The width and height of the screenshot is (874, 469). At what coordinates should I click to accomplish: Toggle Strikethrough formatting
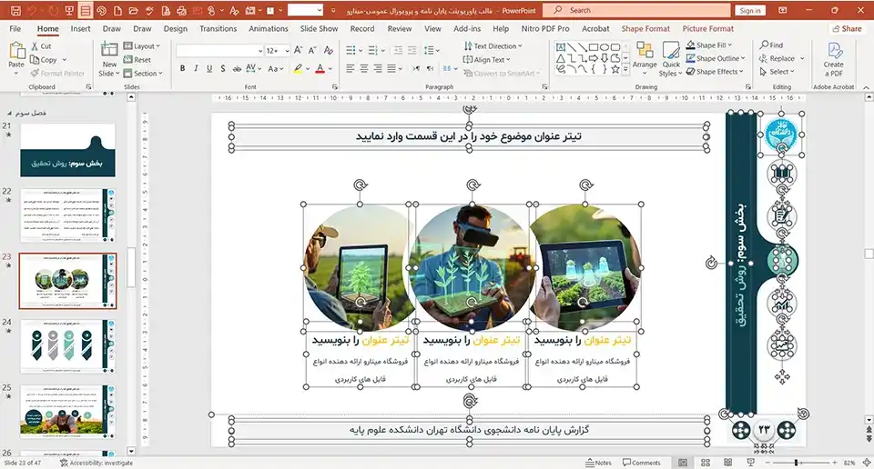point(237,68)
